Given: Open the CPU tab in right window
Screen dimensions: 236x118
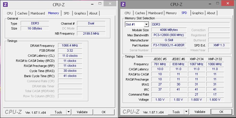Looking at the screenshot, I should click(128, 13).
